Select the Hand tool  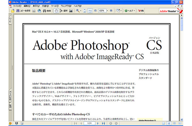[56, 11]
